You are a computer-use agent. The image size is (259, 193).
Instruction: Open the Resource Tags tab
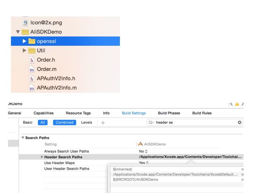78,113
